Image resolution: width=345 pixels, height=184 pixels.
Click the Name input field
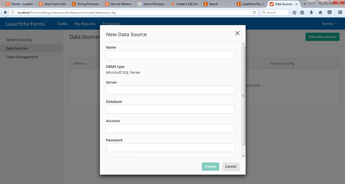[x=170, y=55]
